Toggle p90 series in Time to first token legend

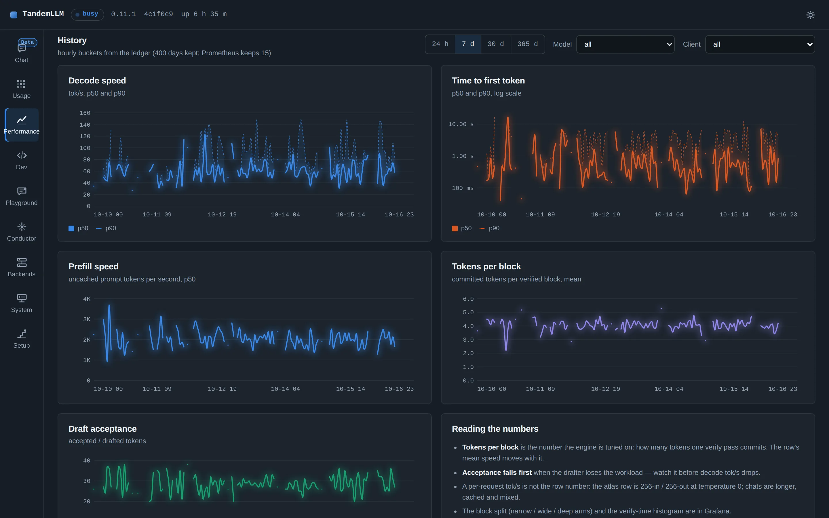pos(490,228)
